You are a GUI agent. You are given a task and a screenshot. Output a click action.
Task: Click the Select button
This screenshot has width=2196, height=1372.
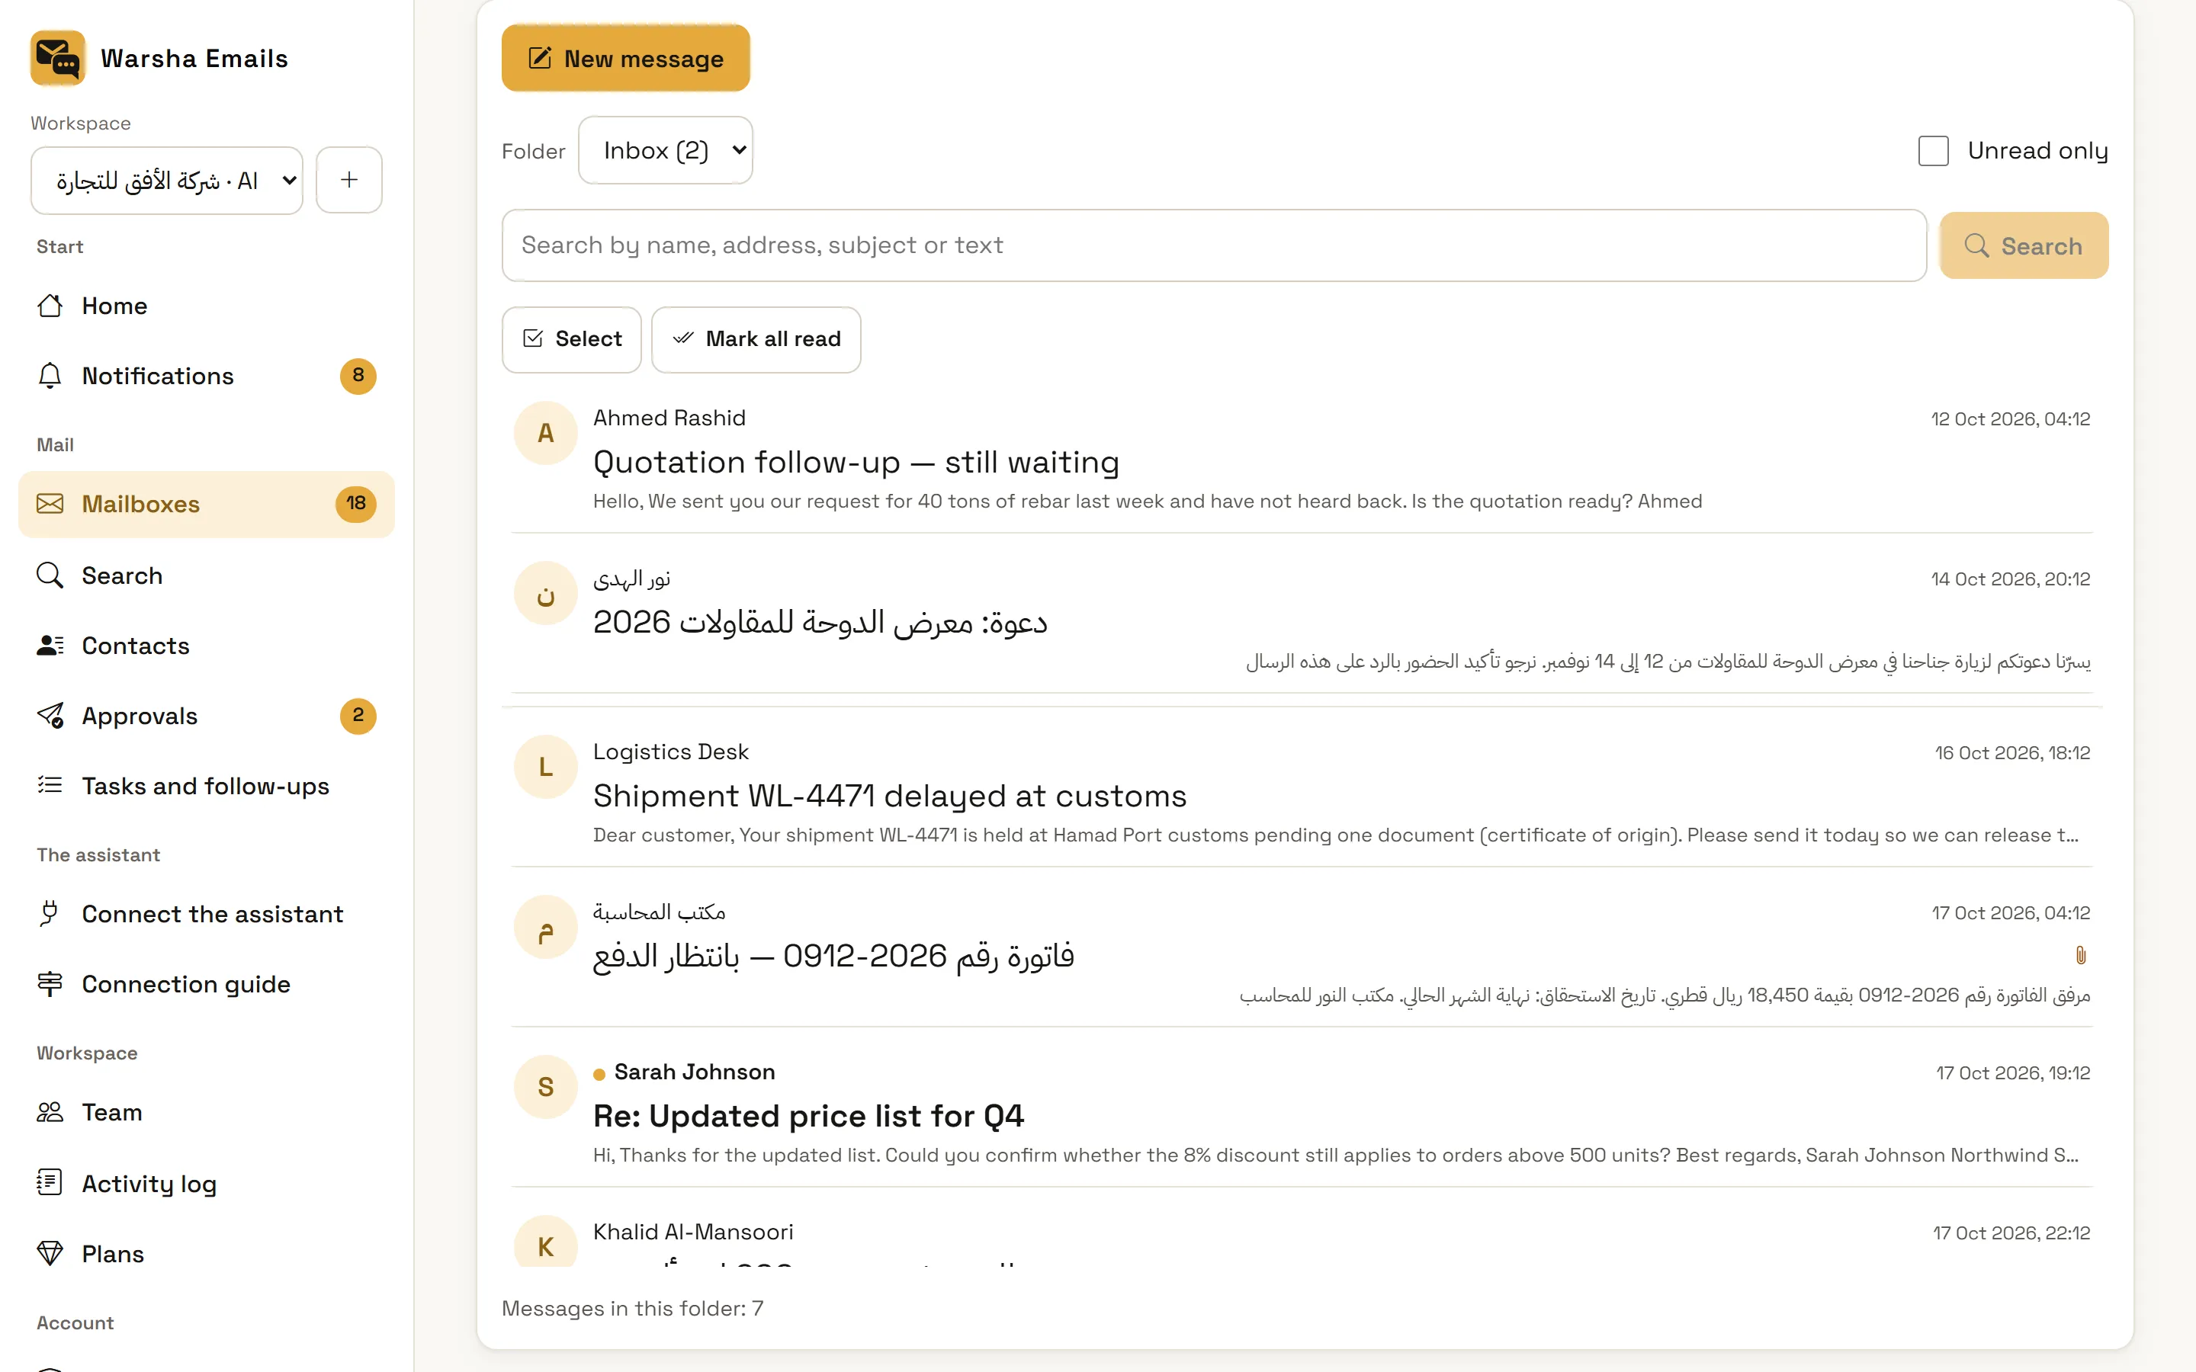572,339
